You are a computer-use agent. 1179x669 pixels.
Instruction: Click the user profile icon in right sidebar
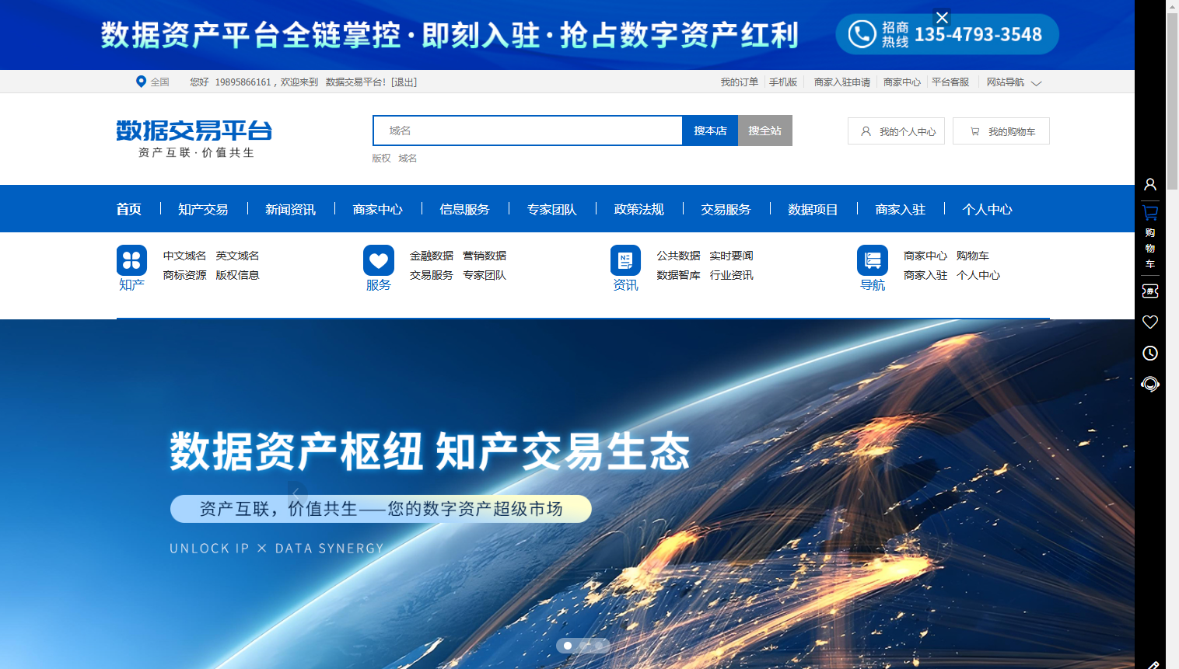click(x=1150, y=184)
